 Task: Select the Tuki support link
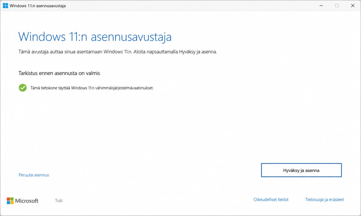pyautogui.click(x=59, y=200)
